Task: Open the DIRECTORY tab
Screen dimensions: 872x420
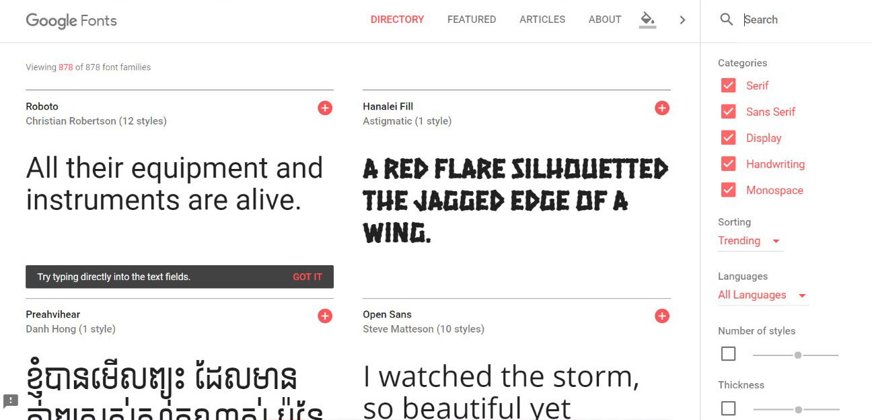Action: 397,20
